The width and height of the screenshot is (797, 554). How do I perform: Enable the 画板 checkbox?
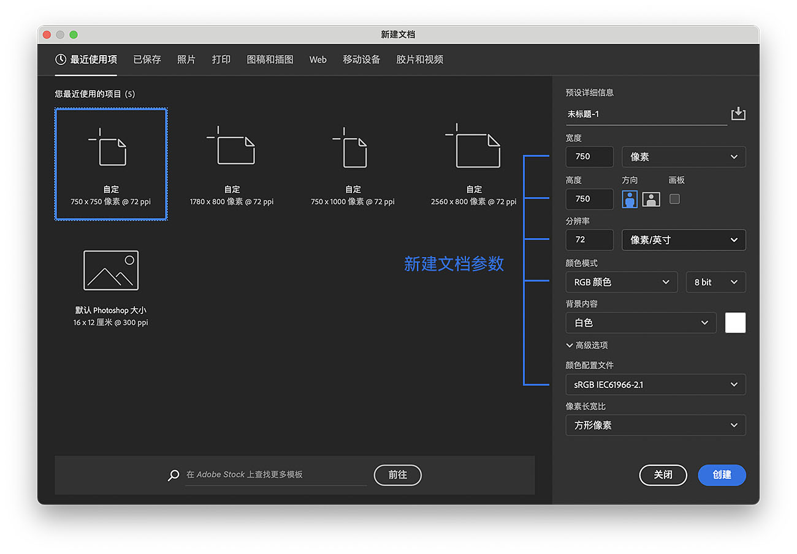[673, 199]
